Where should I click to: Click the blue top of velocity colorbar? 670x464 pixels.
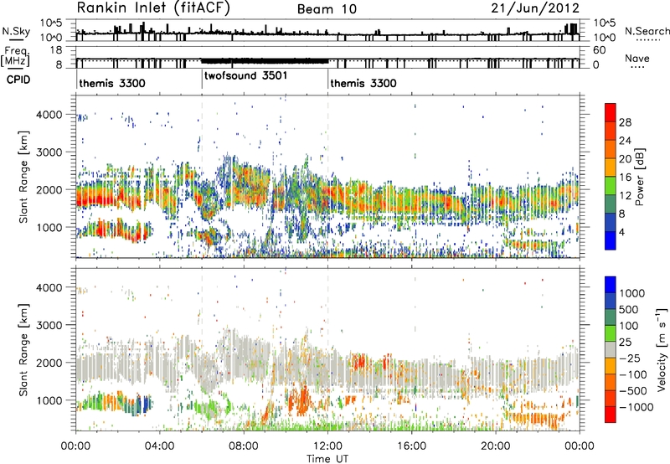point(611,285)
